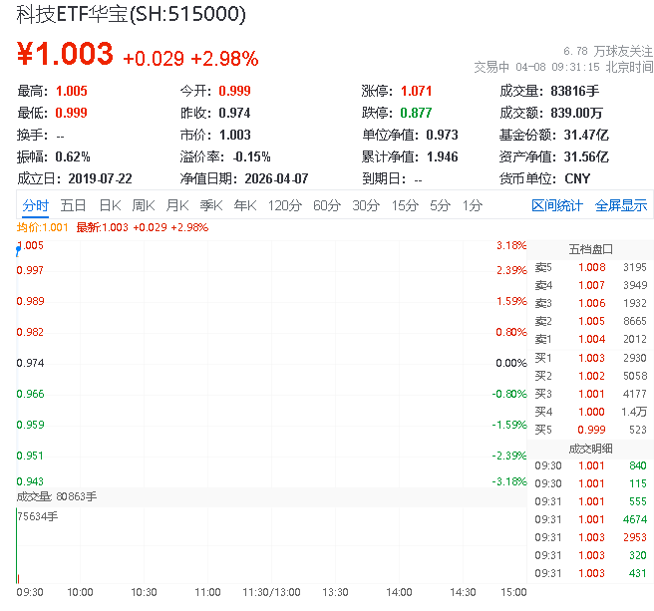Open the 年K chart tab
The image size is (654, 611).
tap(245, 205)
